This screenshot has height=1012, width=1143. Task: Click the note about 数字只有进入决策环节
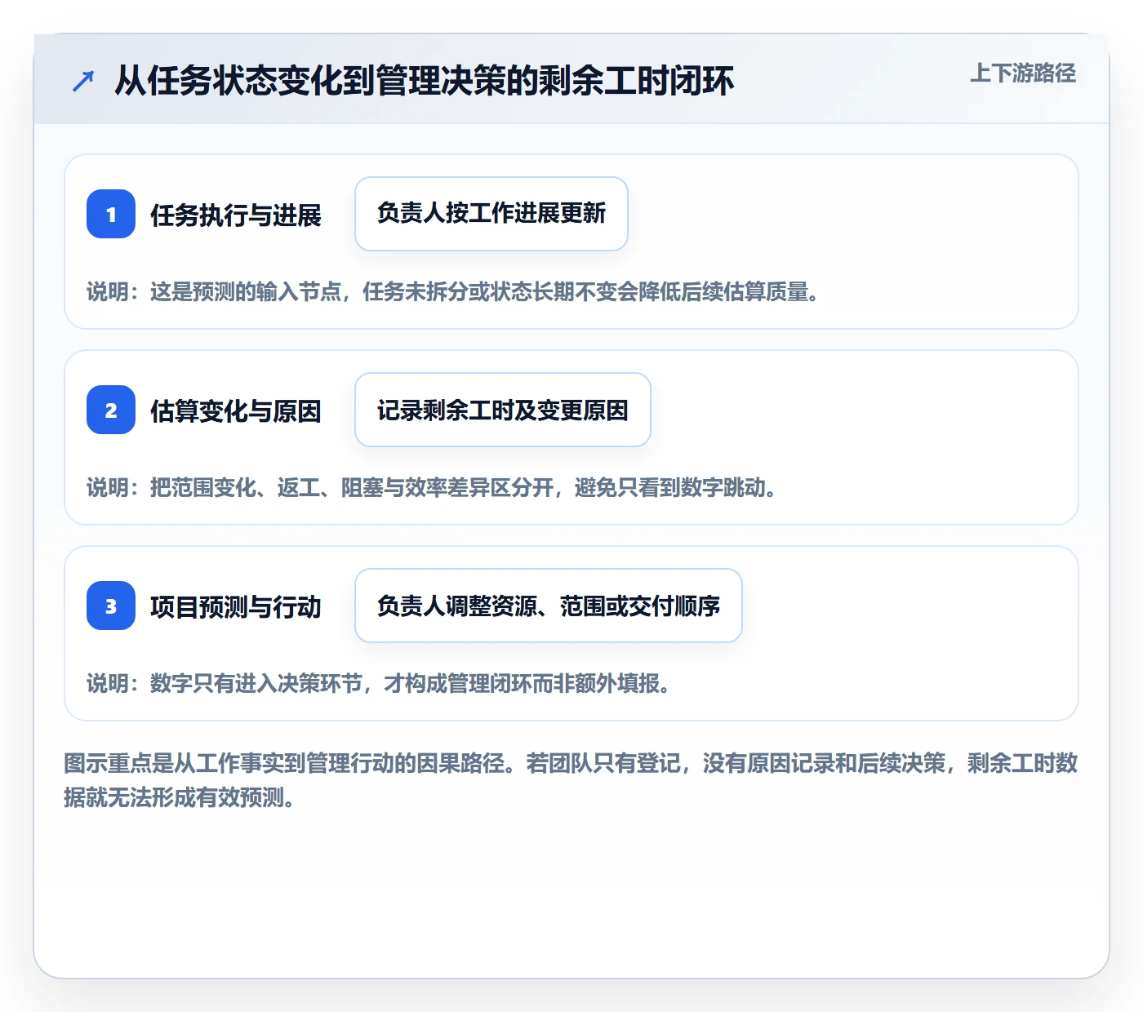point(380,683)
